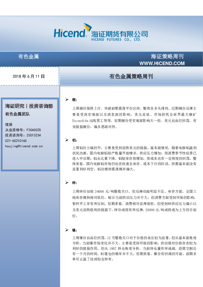Click the 有色金属策略周刊 title heading

(x=131, y=76)
